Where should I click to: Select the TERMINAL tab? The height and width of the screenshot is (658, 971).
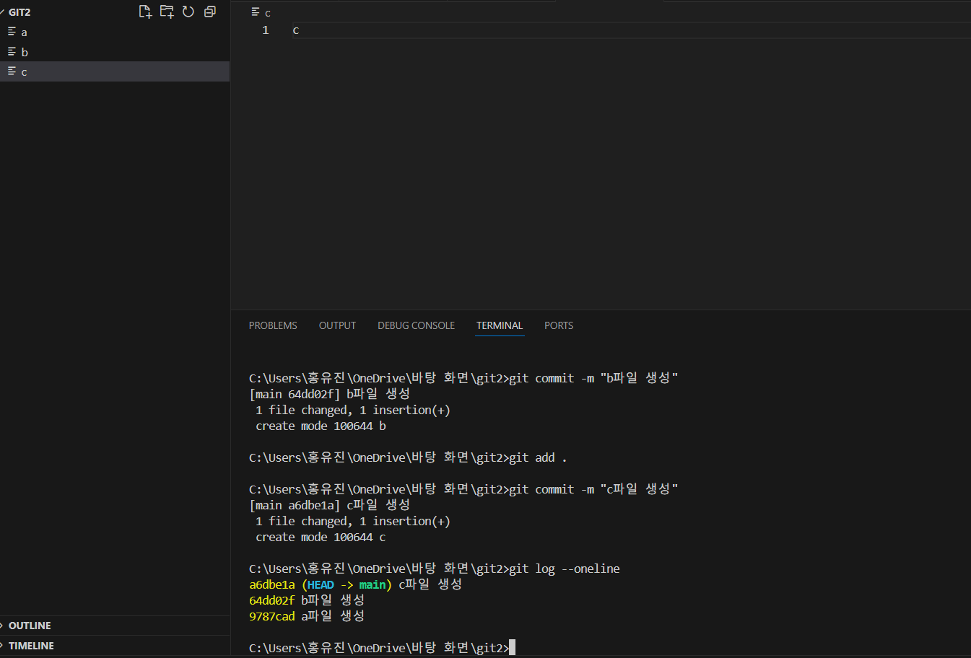click(500, 325)
